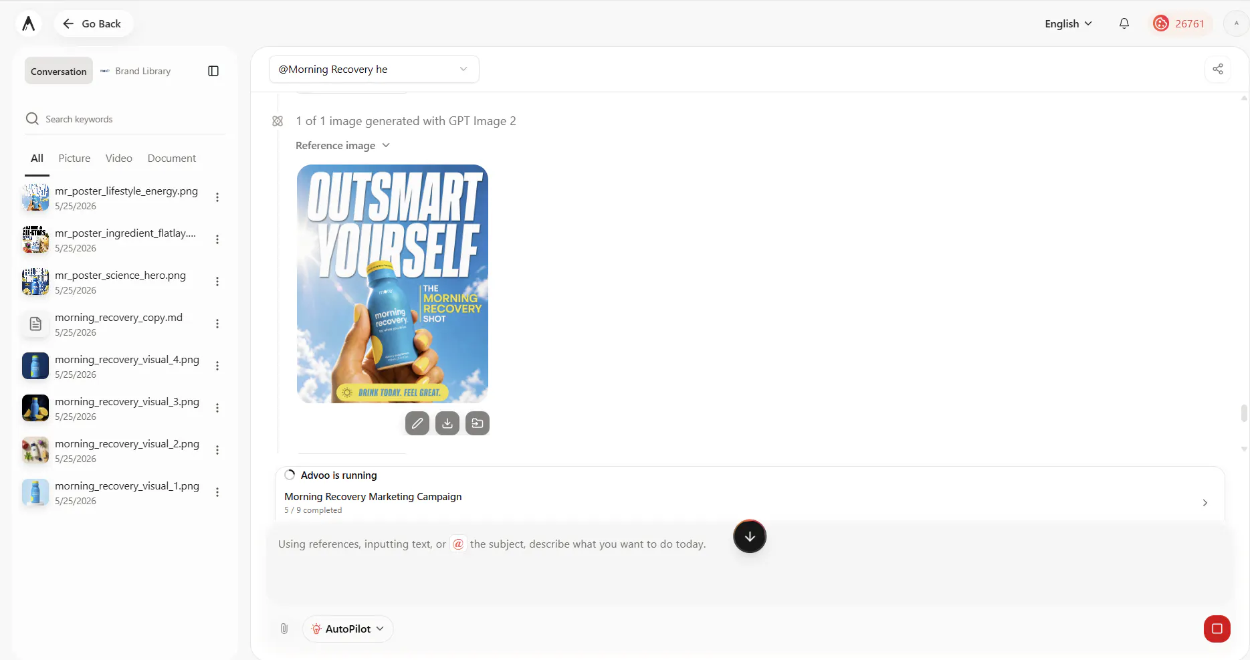The width and height of the screenshot is (1250, 660).
Task: Download the generated image
Action: (x=447, y=423)
